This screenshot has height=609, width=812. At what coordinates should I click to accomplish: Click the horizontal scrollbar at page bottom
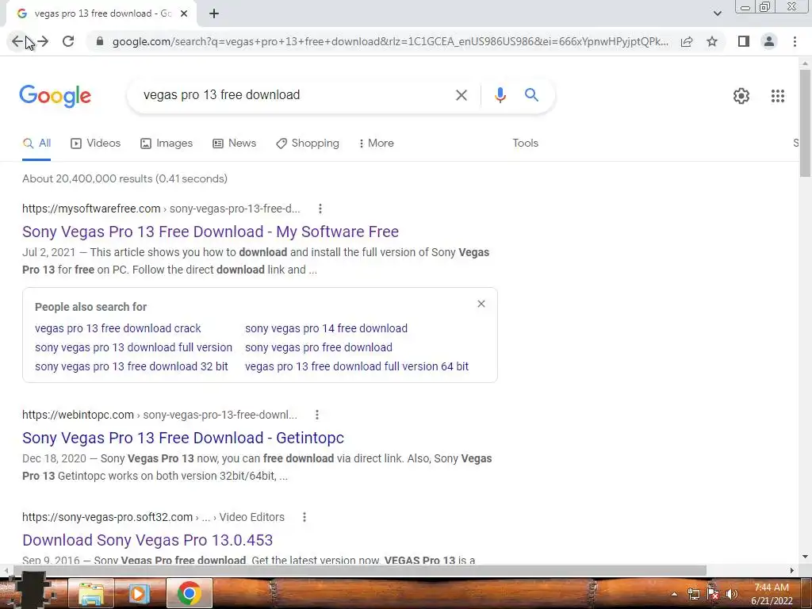pos(359,570)
